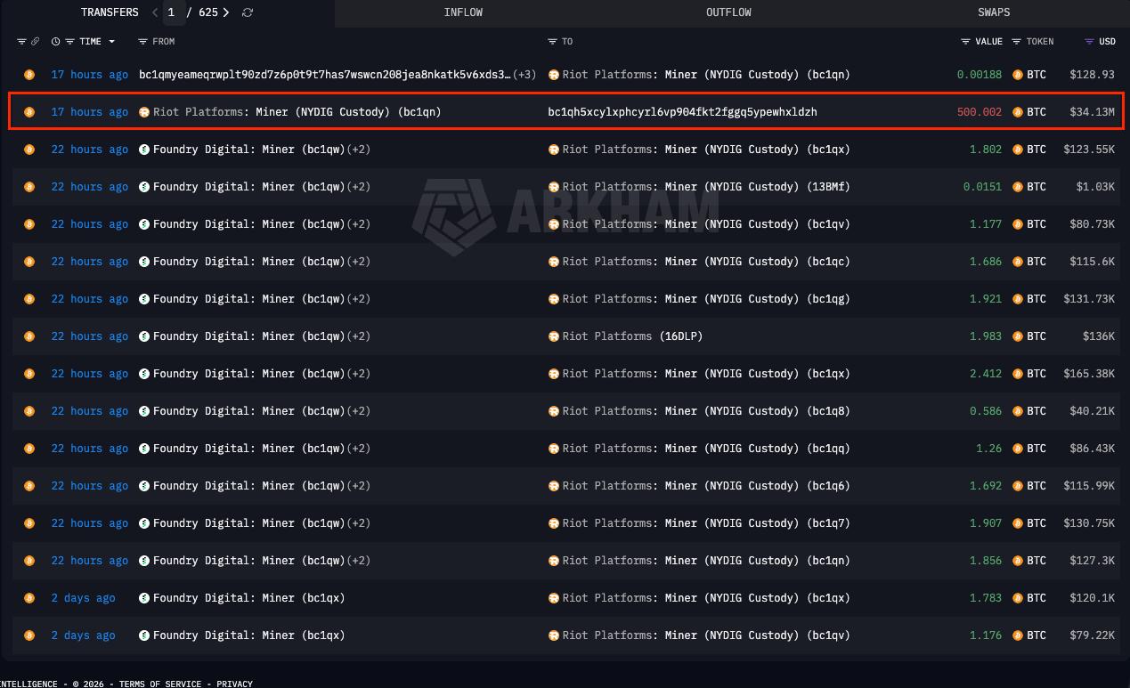The height and width of the screenshot is (688, 1130).
Task: Click Foundry logo in the 0.0151 BTC row
Action: click(144, 187)
